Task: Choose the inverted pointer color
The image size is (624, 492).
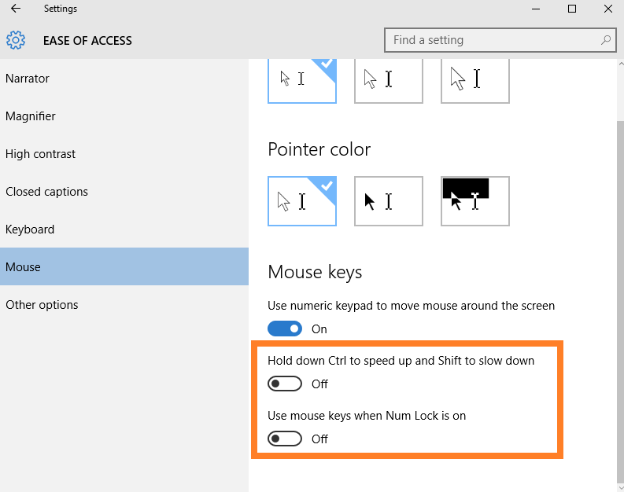Action: [x=474, y=201]
